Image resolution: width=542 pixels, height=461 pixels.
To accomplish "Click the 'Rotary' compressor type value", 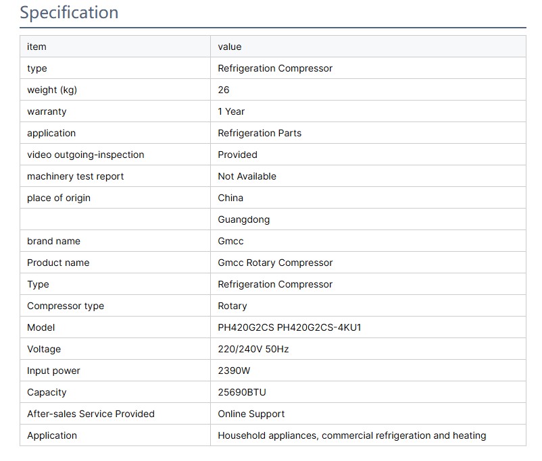I will (232, 306).
